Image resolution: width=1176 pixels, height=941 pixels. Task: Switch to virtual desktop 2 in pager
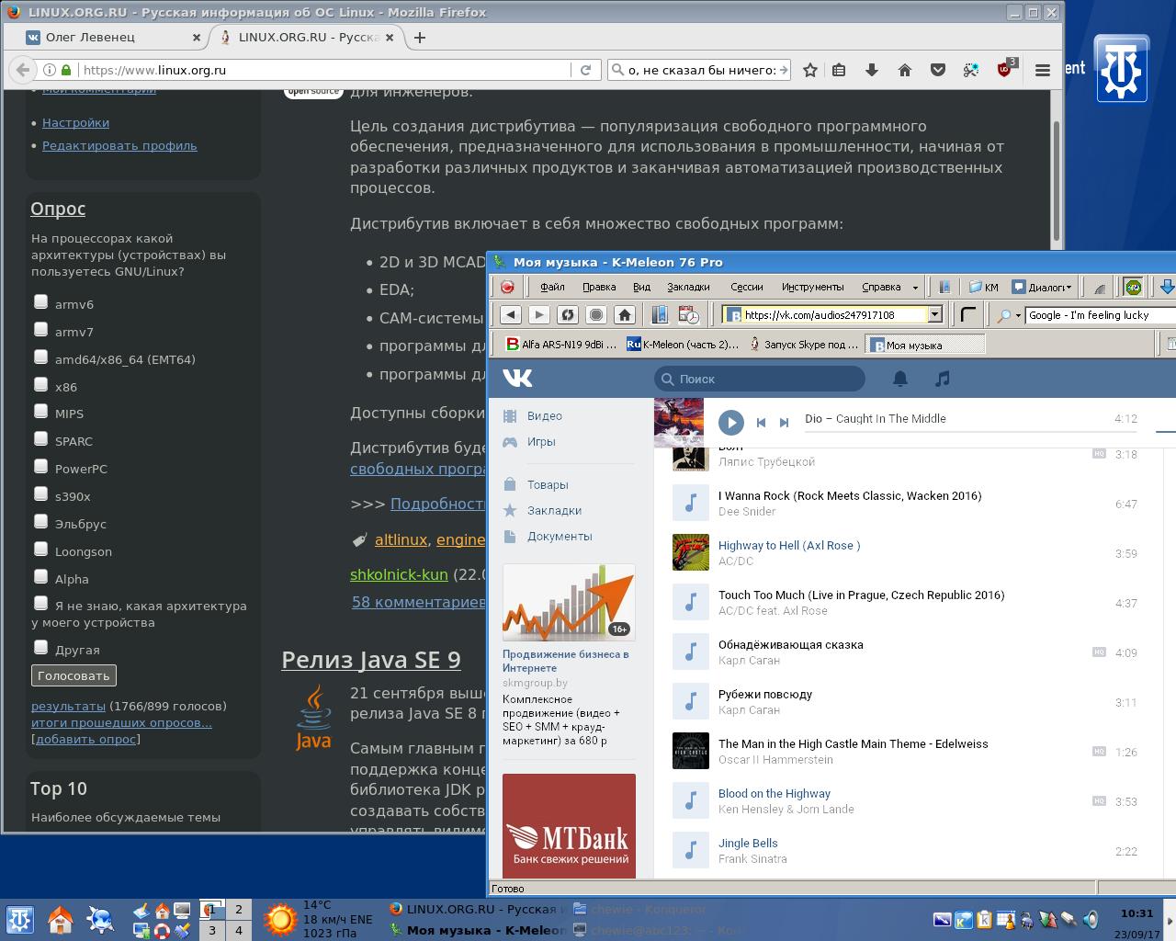coord(238,910)
